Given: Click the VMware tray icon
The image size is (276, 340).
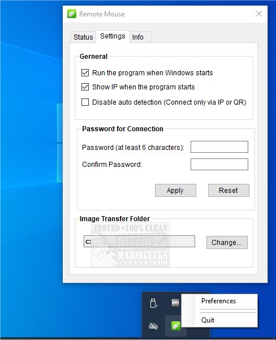Looking at the screenshot, I should [x=175, y=303].
